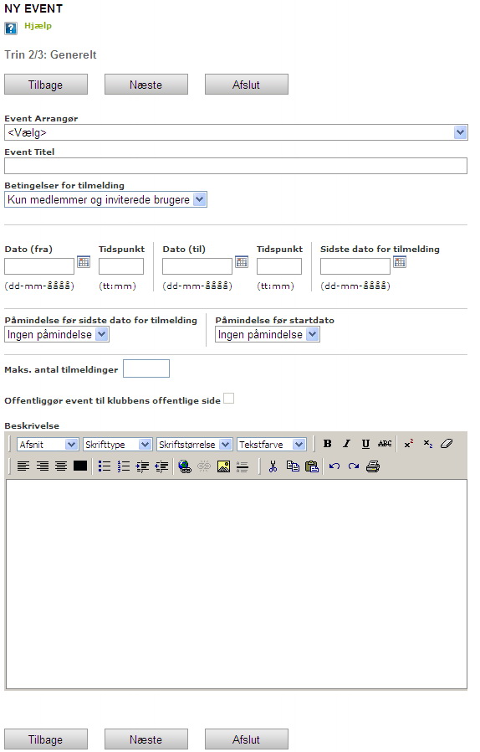Insert a bulleted list in Beskrivelse
The width and height of the screenshot is (480, 752).
point(104,466)
